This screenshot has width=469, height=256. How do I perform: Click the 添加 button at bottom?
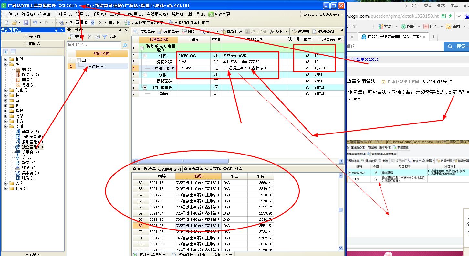(217, 255)
